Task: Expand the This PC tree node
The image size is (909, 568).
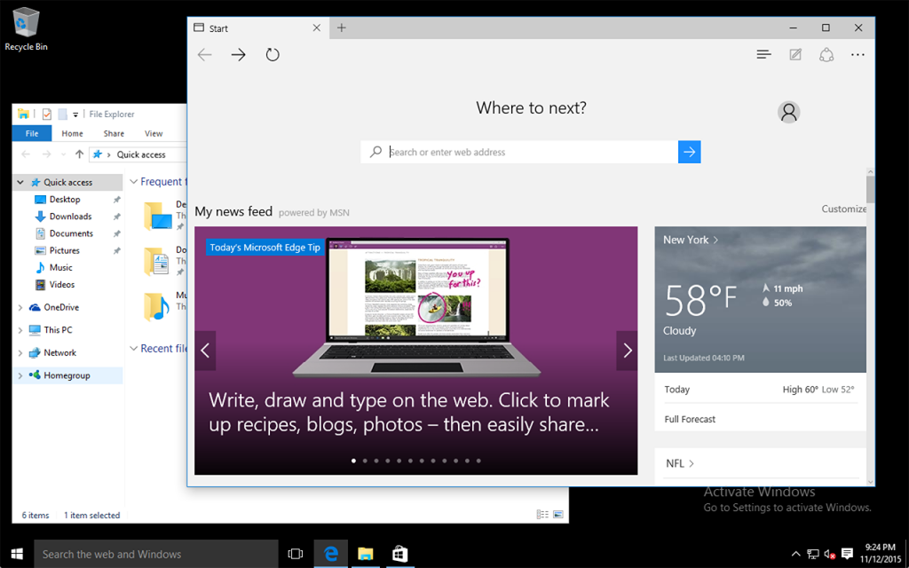Action: coord(20,330)
